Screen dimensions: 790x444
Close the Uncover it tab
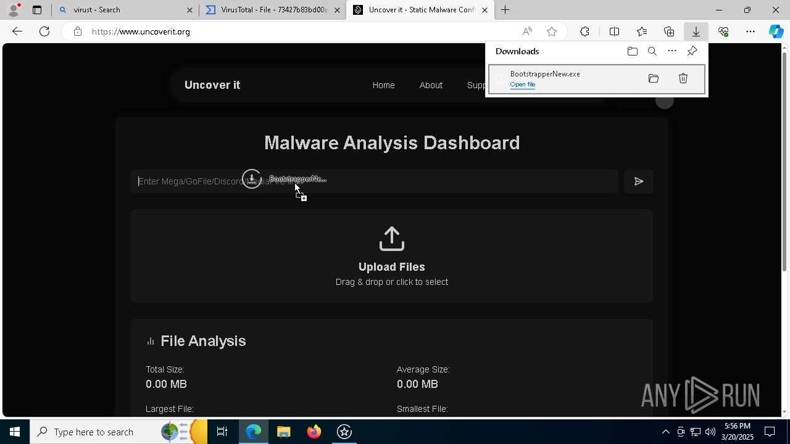[484, 10]
